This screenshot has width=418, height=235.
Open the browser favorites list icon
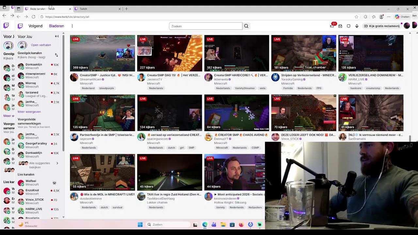click(374, 17)
